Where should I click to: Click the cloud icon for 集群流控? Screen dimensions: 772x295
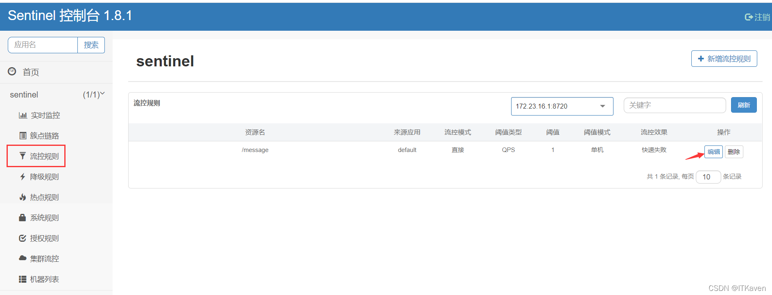coord(23,258)
